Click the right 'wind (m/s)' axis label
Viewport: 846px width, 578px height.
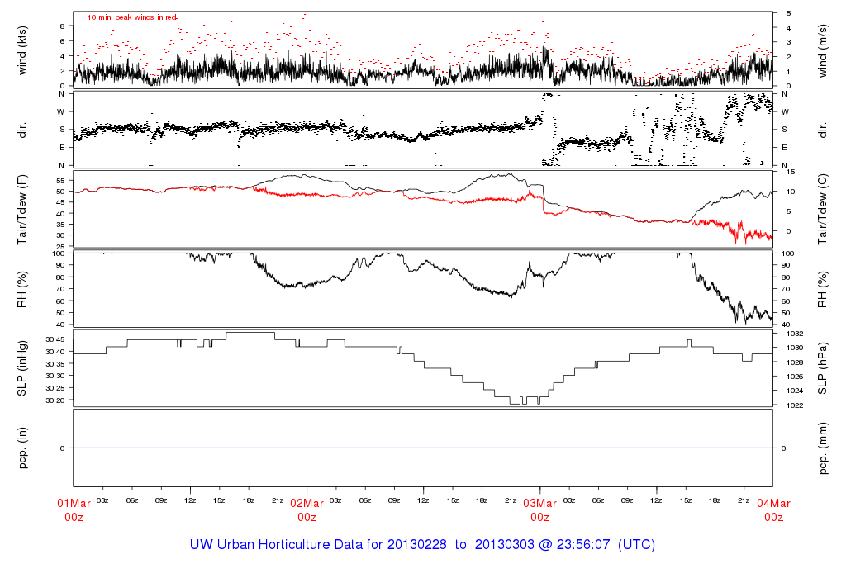tap(822, 50)
